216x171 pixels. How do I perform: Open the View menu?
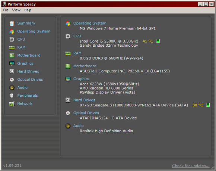tap(16, 10)
